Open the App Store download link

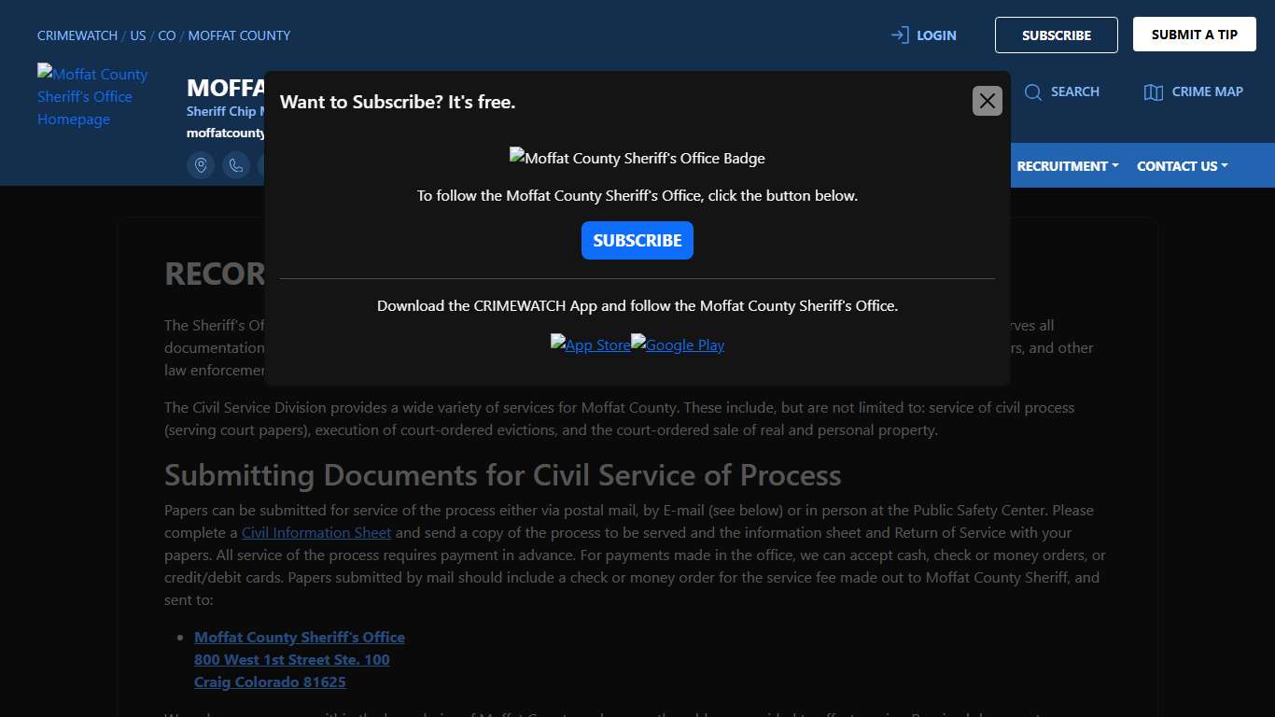click(590, 344)
